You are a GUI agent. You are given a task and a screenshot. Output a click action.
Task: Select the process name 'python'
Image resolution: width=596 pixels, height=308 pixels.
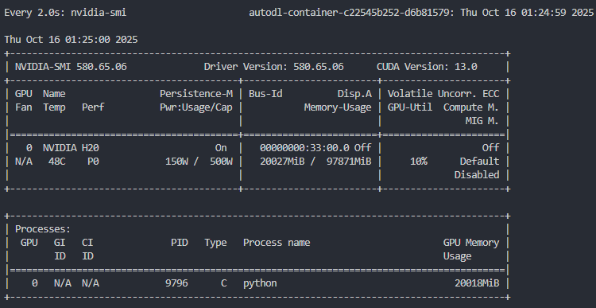(x=260, y=283)
